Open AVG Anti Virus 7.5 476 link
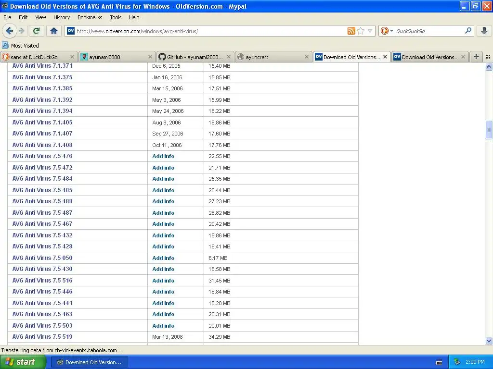 [x=42, y=156]
